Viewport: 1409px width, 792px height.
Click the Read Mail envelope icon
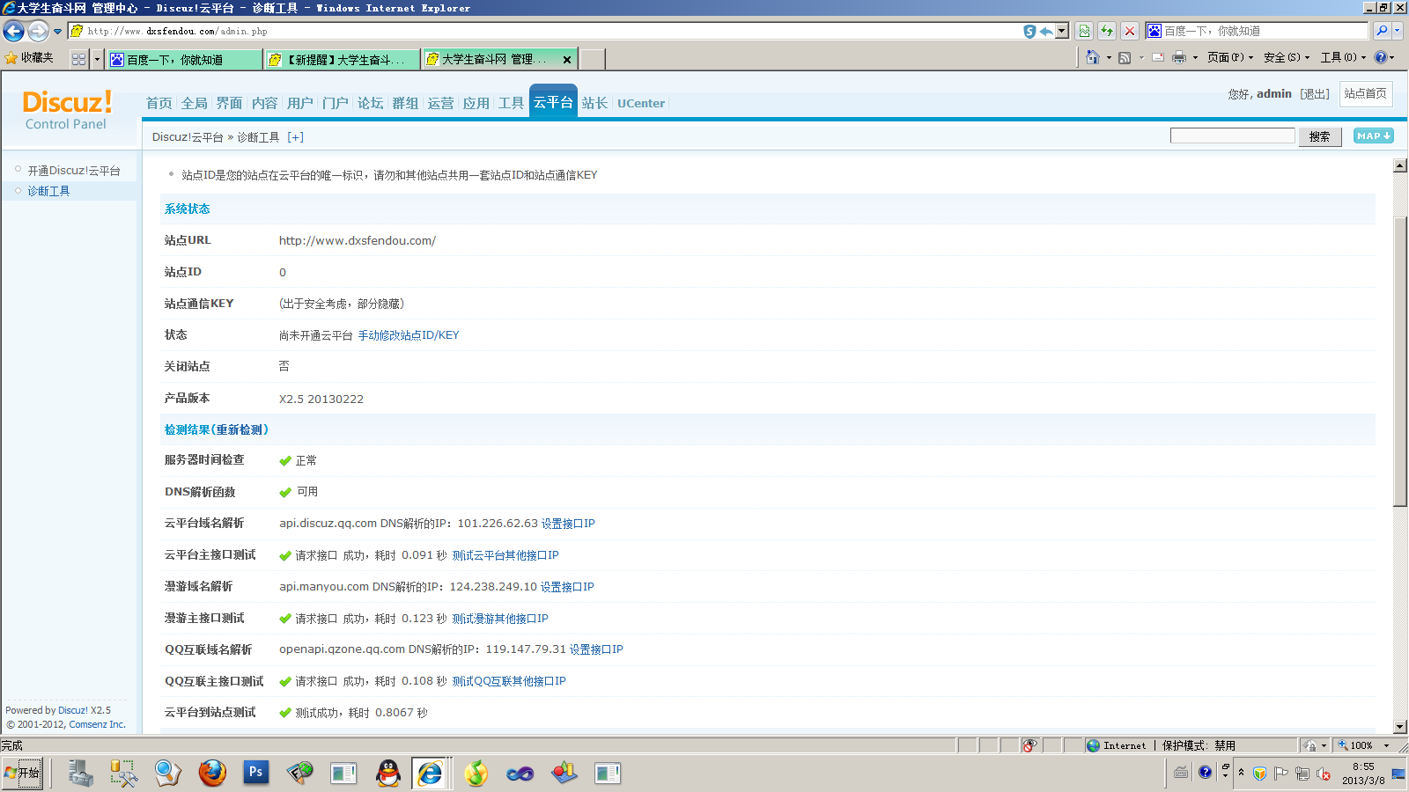click(x=1158, y=57)
